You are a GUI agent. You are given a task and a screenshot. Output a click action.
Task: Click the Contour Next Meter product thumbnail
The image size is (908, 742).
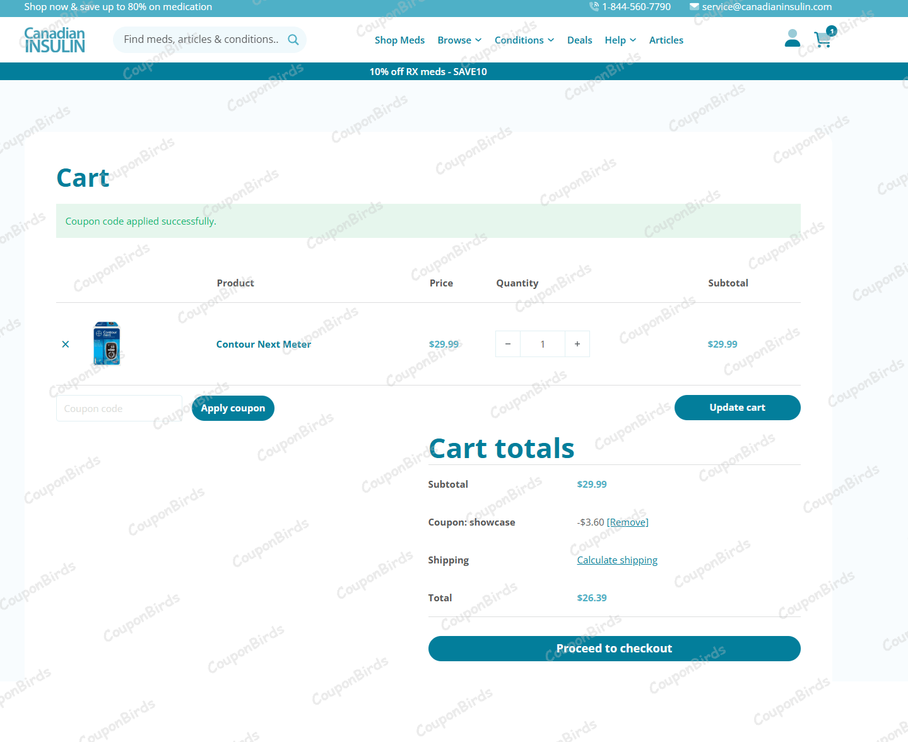point(107,344)
